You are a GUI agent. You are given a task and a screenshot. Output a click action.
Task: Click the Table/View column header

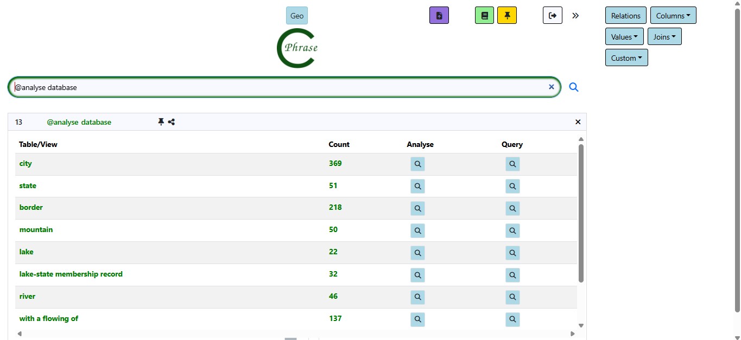coord(38,145)
